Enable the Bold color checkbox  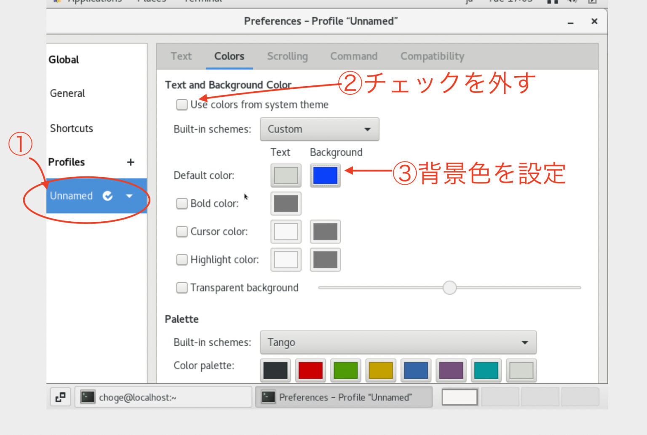182,203
